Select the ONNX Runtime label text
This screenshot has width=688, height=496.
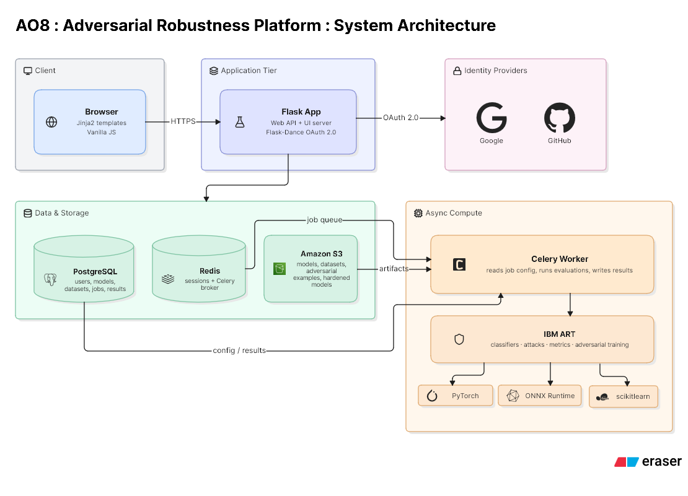pos(550,396)
